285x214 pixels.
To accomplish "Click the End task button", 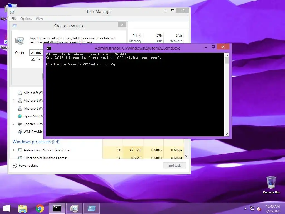I will coord(175,166).
